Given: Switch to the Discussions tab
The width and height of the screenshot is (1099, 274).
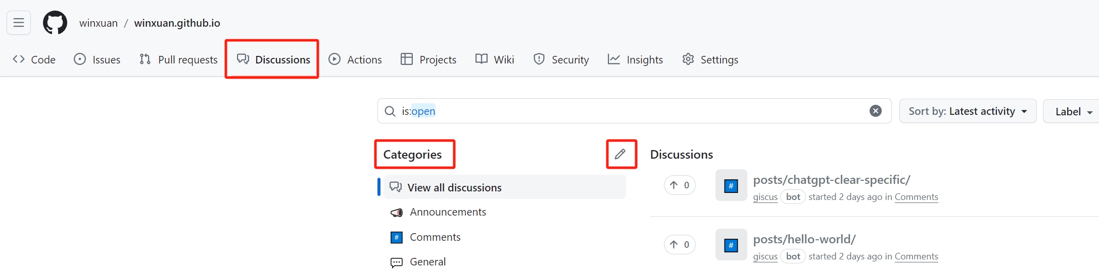Looking at the screenshot, I should pos(273,59).
